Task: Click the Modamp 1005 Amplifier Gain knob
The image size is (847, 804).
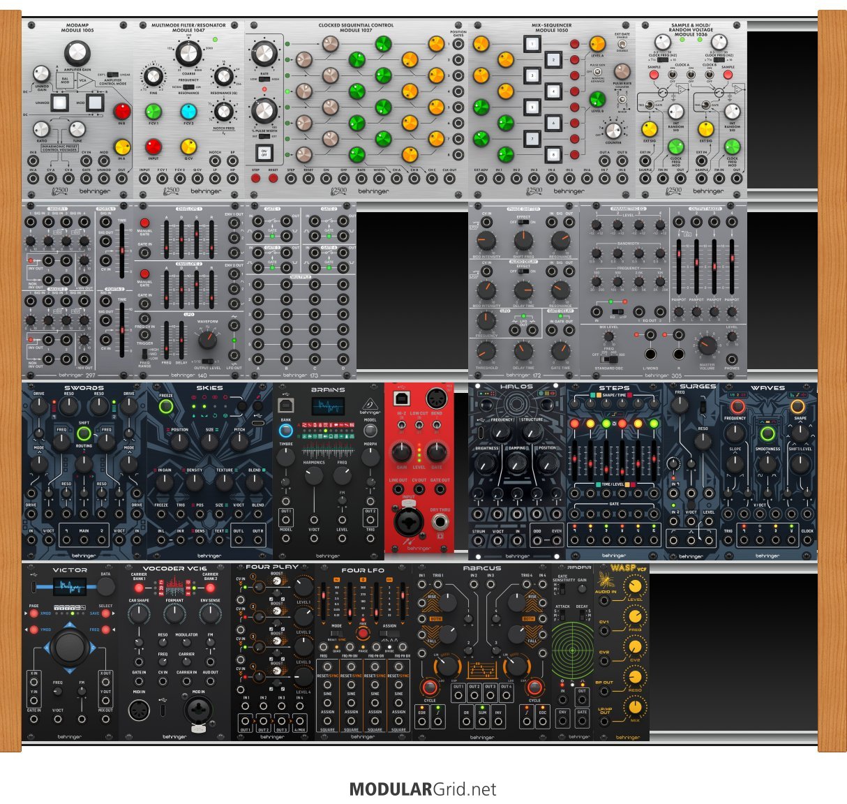Action: coord(77,52)
